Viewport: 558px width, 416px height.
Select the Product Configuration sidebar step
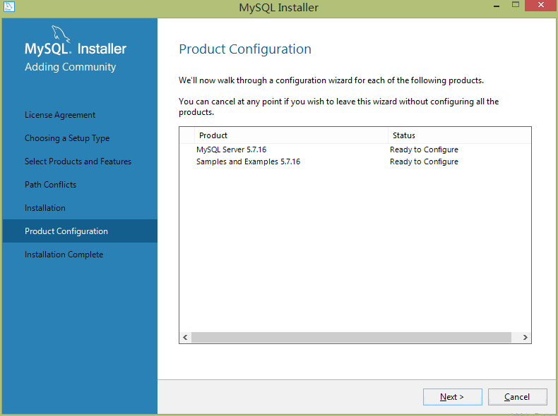[66, 231]
